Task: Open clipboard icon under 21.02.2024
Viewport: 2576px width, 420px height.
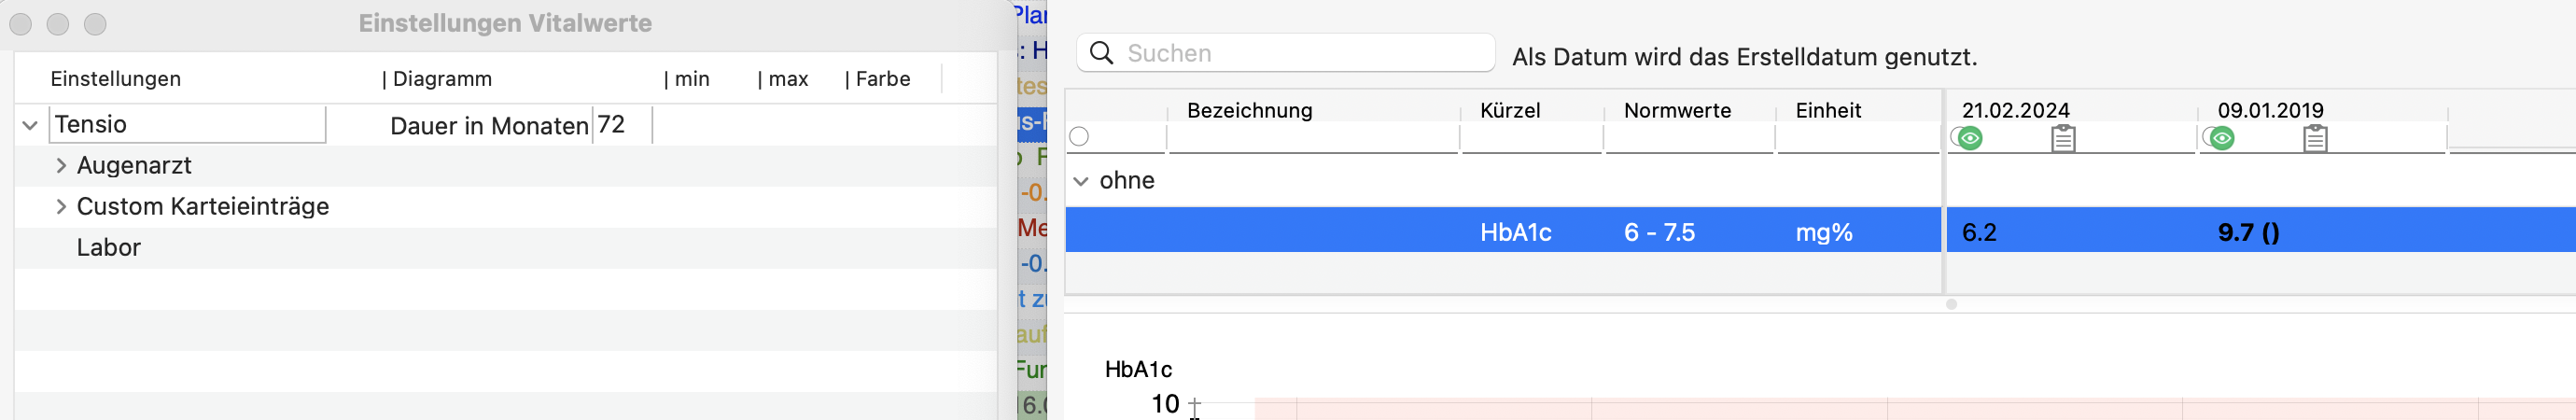Action: click(x=2063, y=139)
